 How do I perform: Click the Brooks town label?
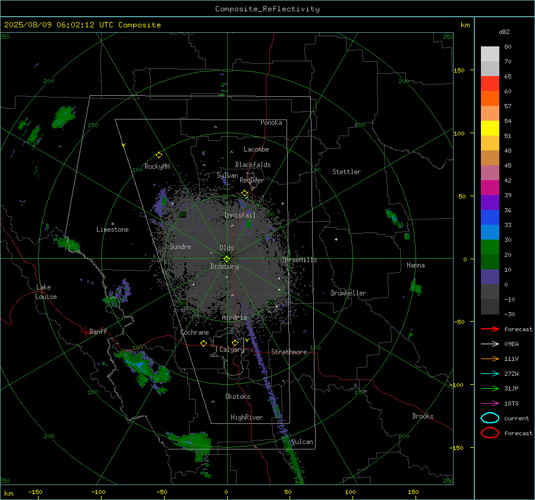[x=423, y=416]
